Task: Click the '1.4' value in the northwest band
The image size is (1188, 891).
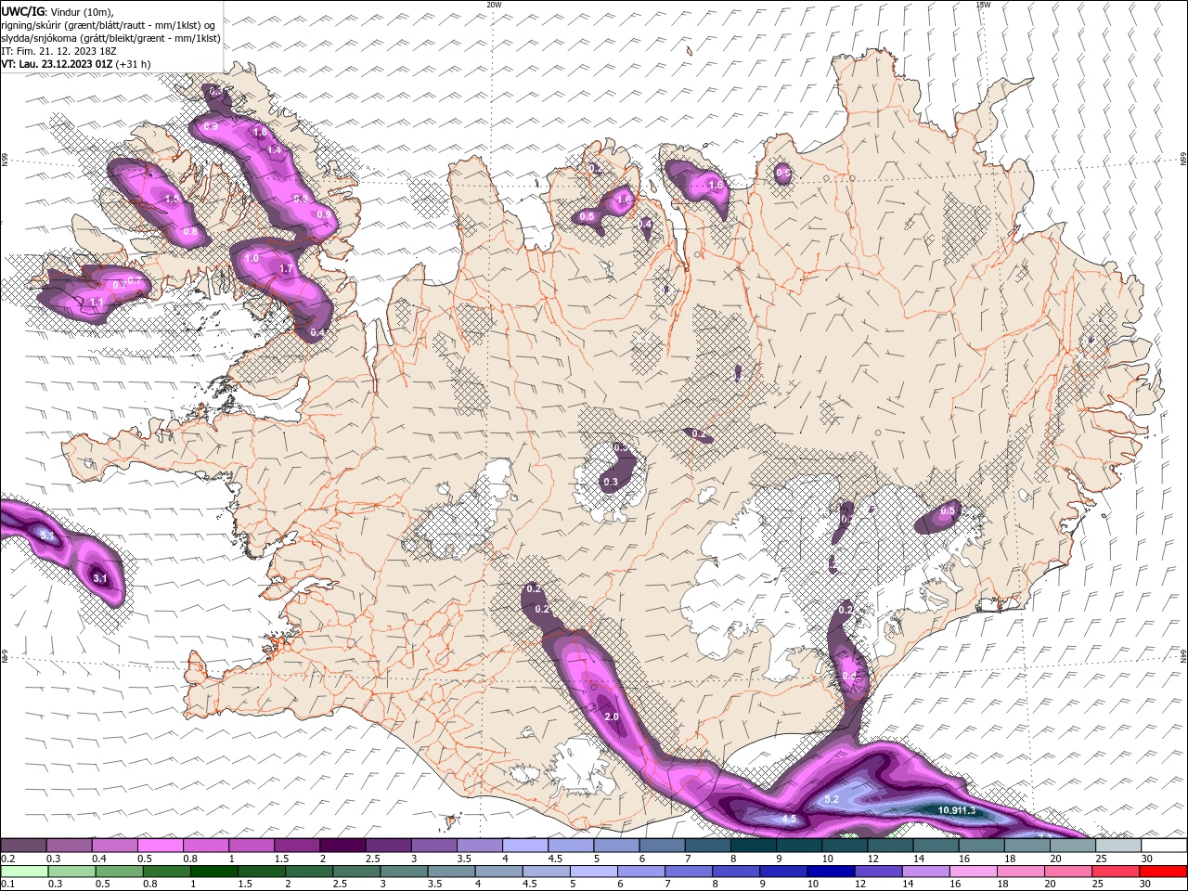Action: [x=274, y=149]
